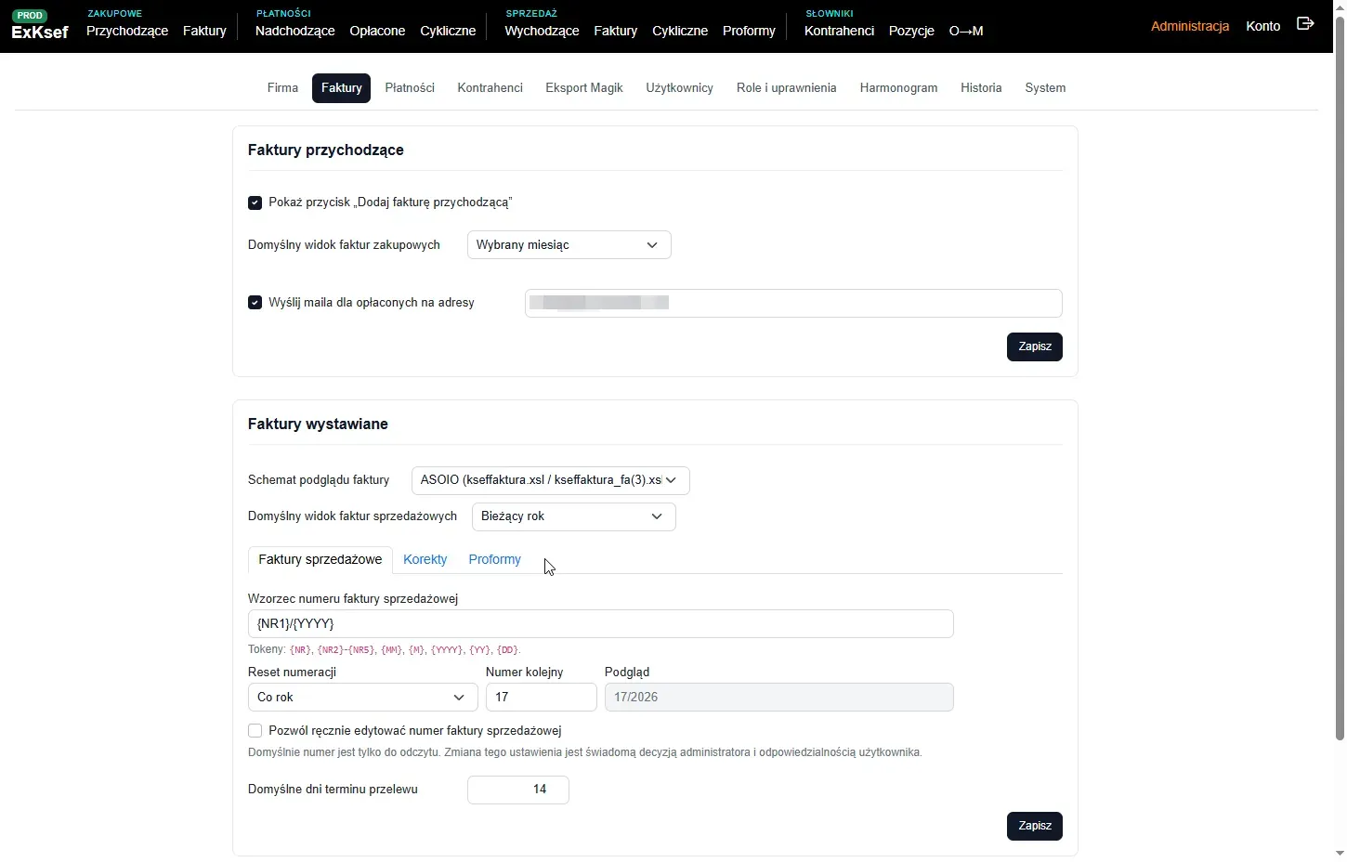Image resolution: width=1347 pixels, height=862 pixels.
Task: Enable manual editing of the sales invoice number
Action: coord(255,731)
